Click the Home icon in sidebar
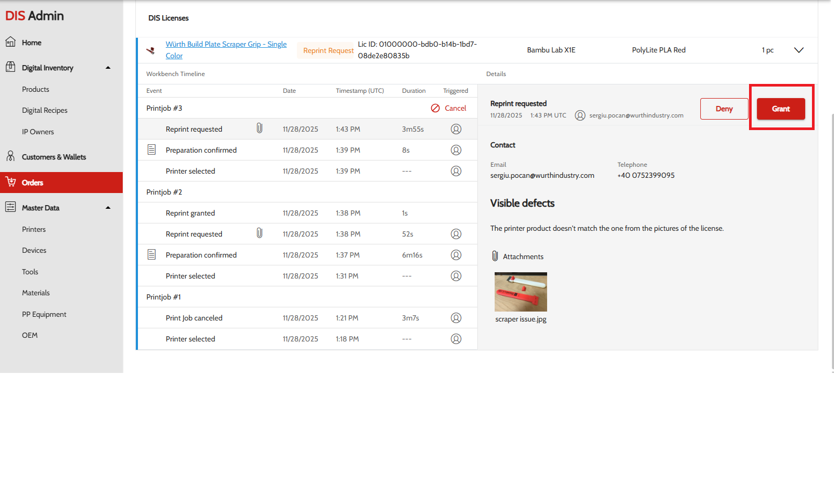Image resolution: width=834 pixels, height=503 pixels. pyautogui.click(x=10, y=42)
